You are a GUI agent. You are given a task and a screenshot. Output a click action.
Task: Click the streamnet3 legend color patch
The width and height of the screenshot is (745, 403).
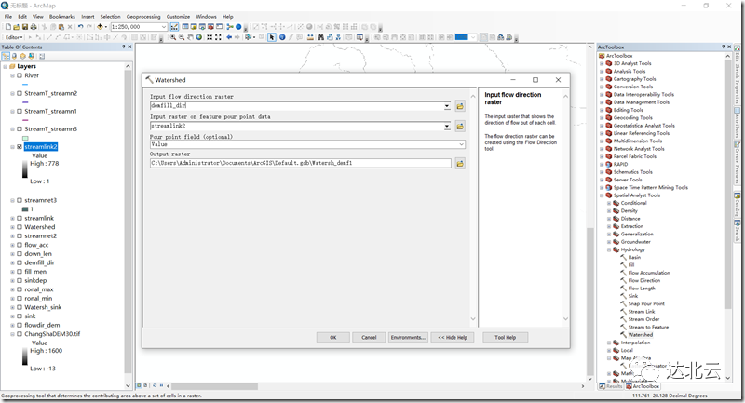coord(25,209)
